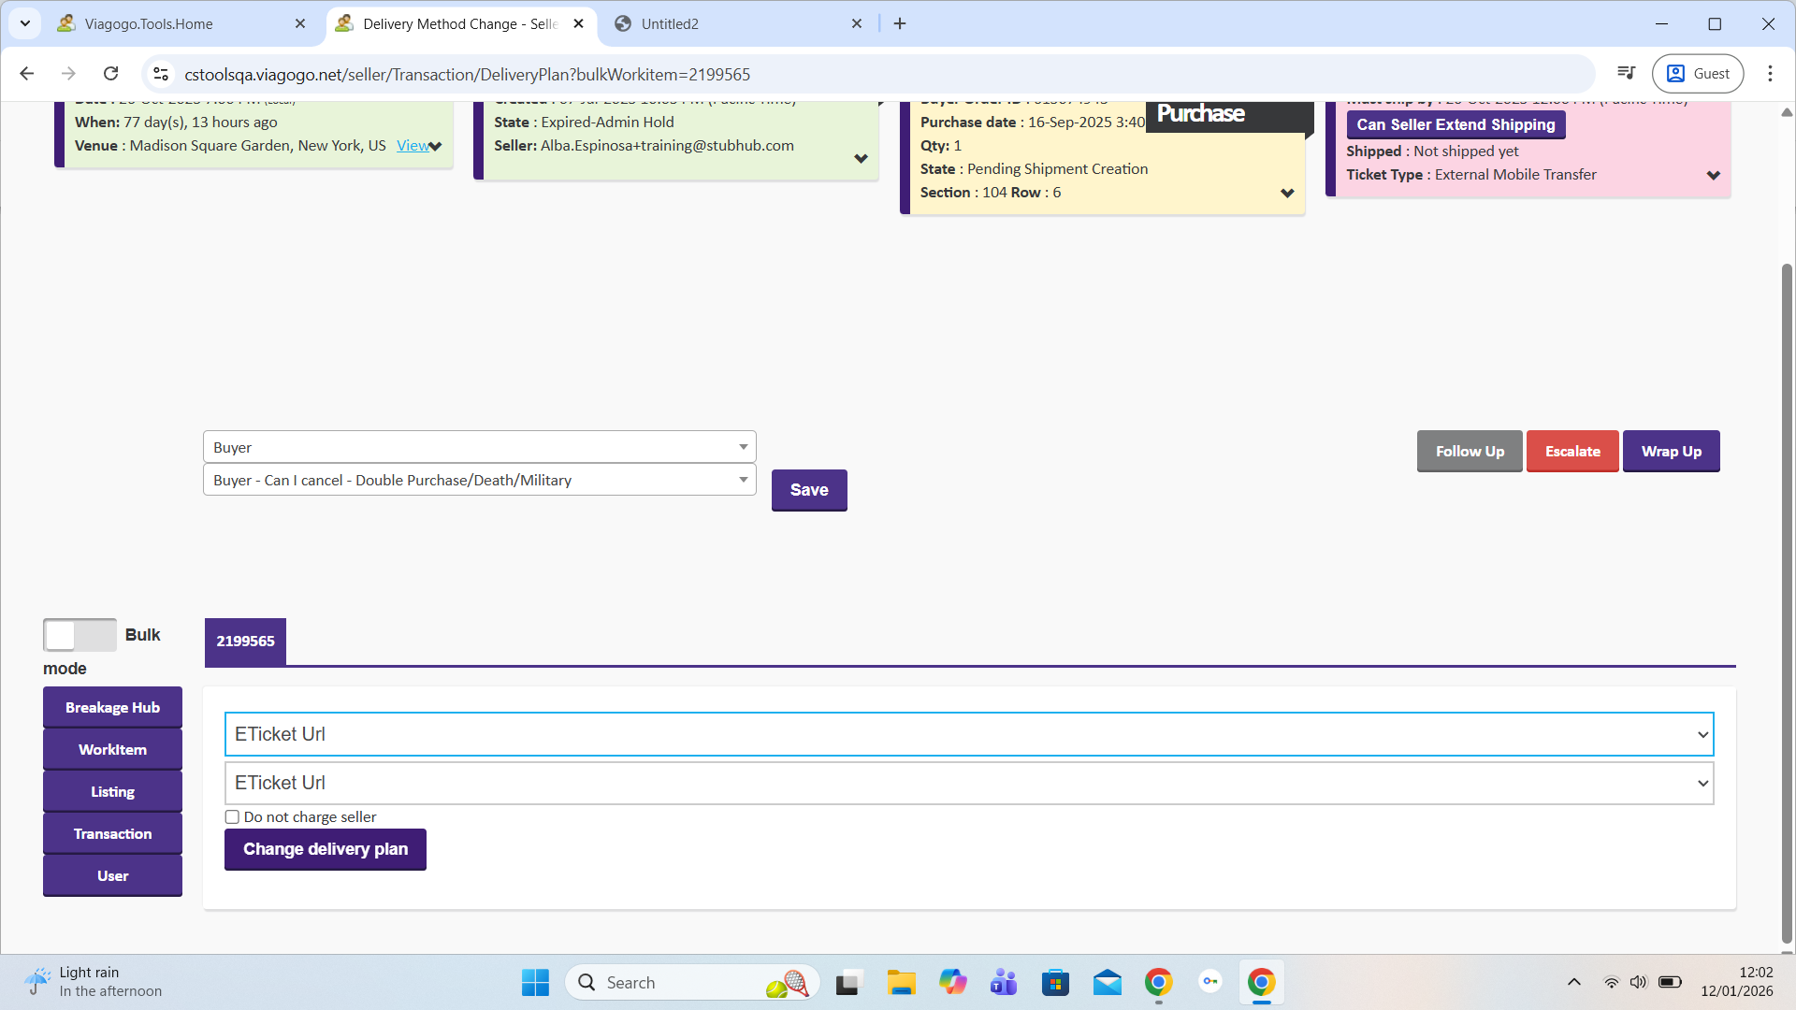Select the 2199565 workitem tab
Screen dimensions: 1796x1010
[245, 642]
